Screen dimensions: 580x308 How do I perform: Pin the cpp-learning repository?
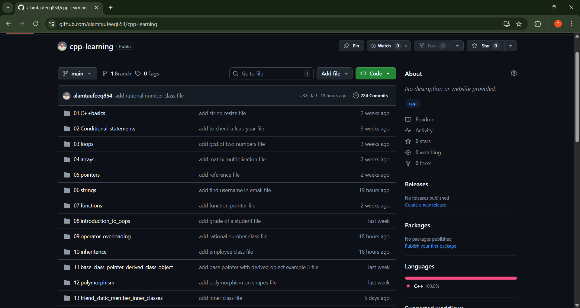tap(351, 46)
